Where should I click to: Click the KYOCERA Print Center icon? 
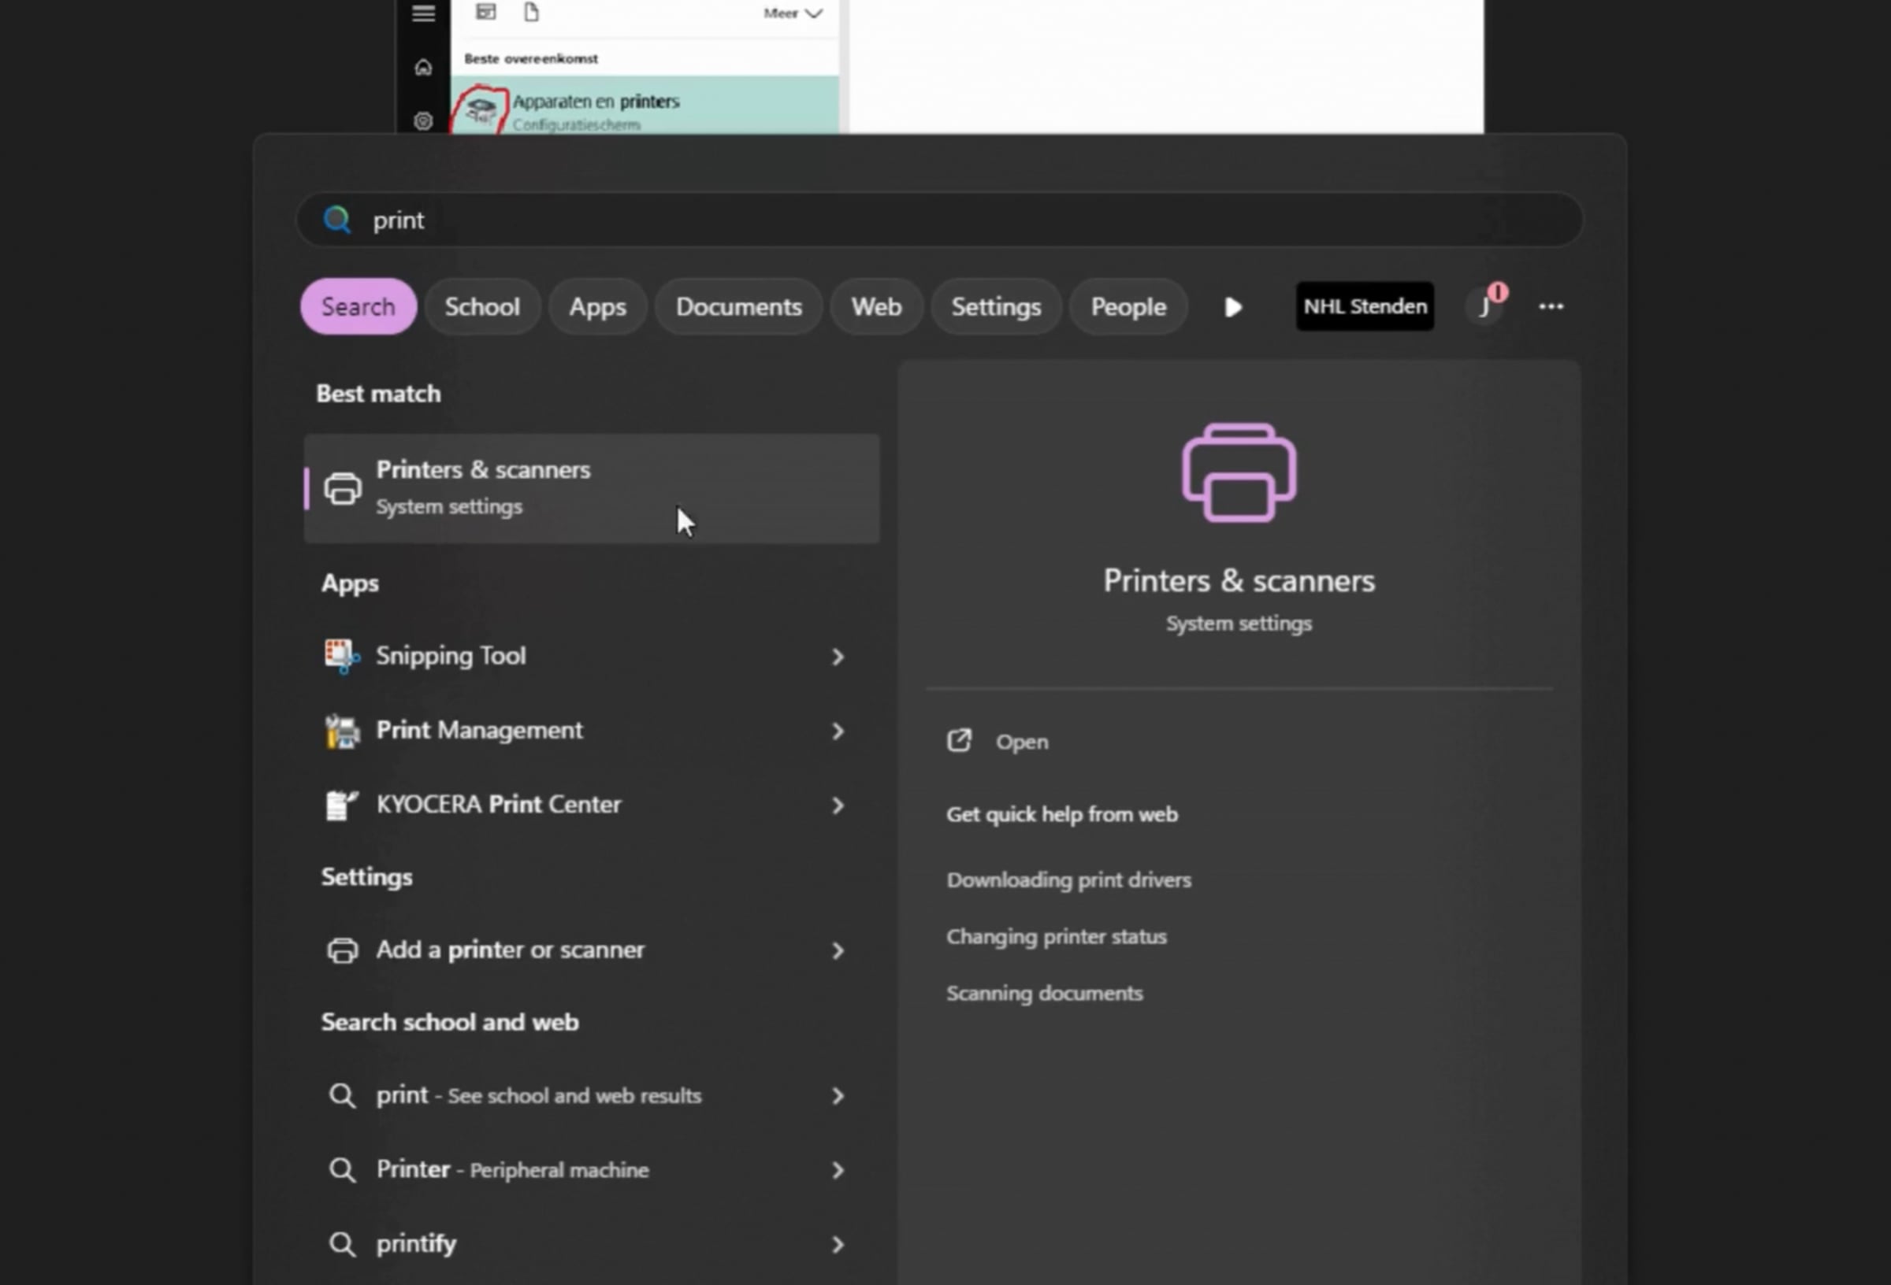click(x=342, y=805)
